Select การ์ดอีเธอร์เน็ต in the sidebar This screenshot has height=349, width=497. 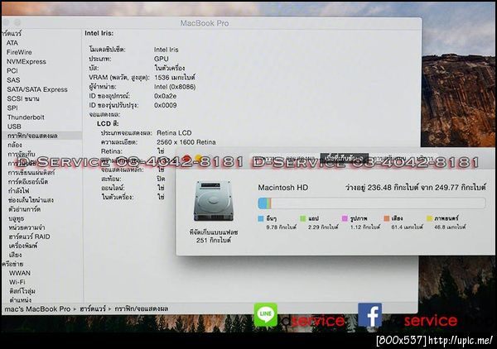point(28,182)
